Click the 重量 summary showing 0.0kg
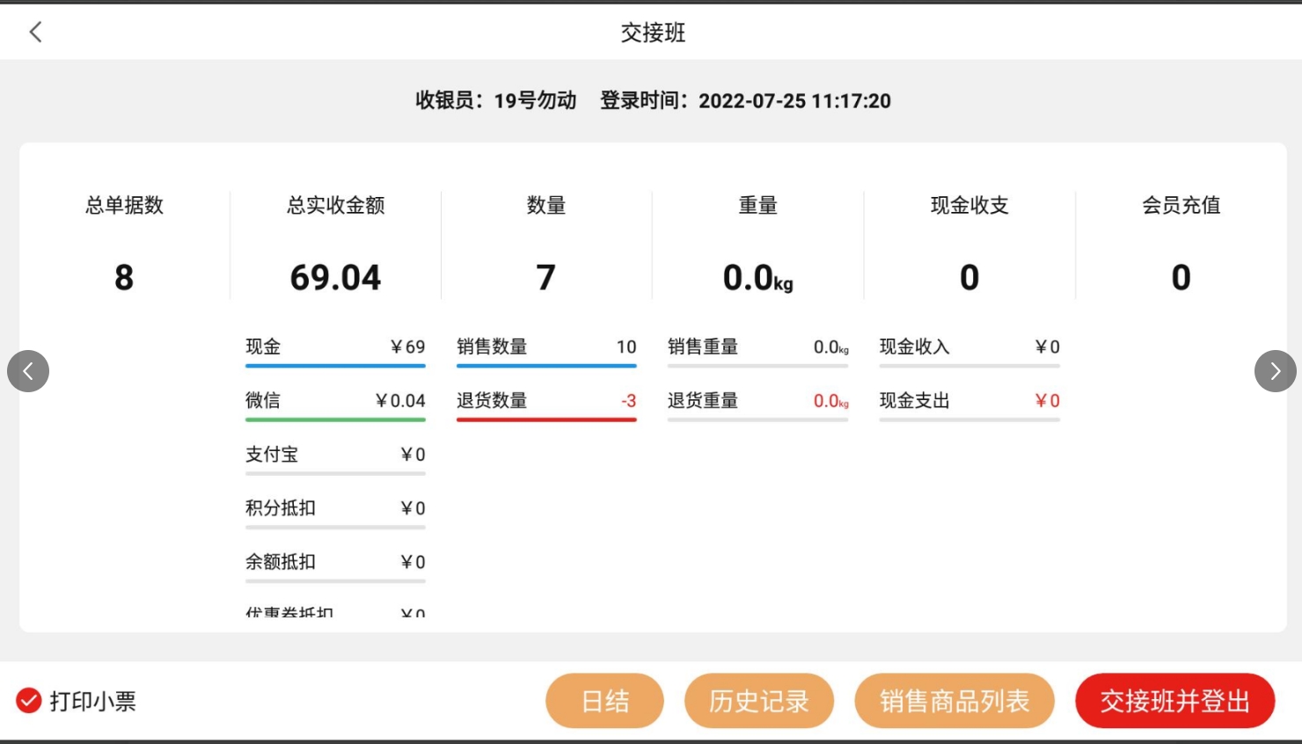 pos(757,277)
